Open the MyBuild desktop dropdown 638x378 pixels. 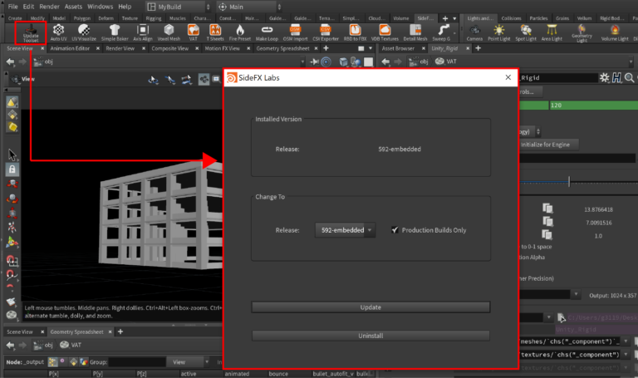(x=179, y=7)
